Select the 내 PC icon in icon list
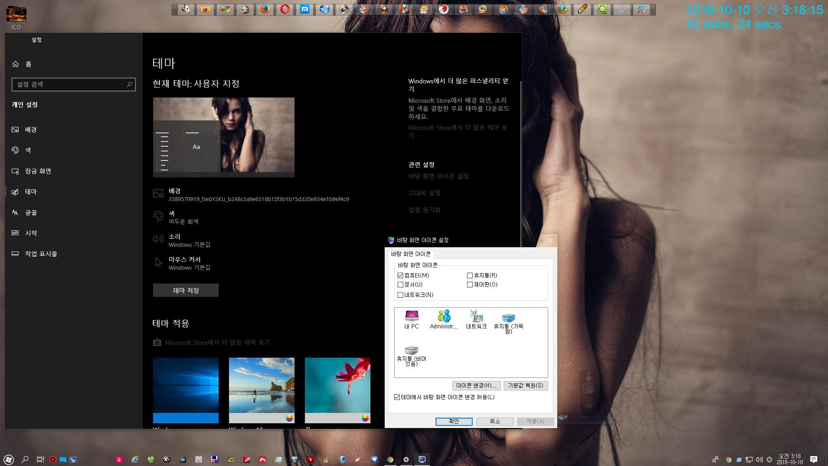The image size is (828, 466). point(411,320)
